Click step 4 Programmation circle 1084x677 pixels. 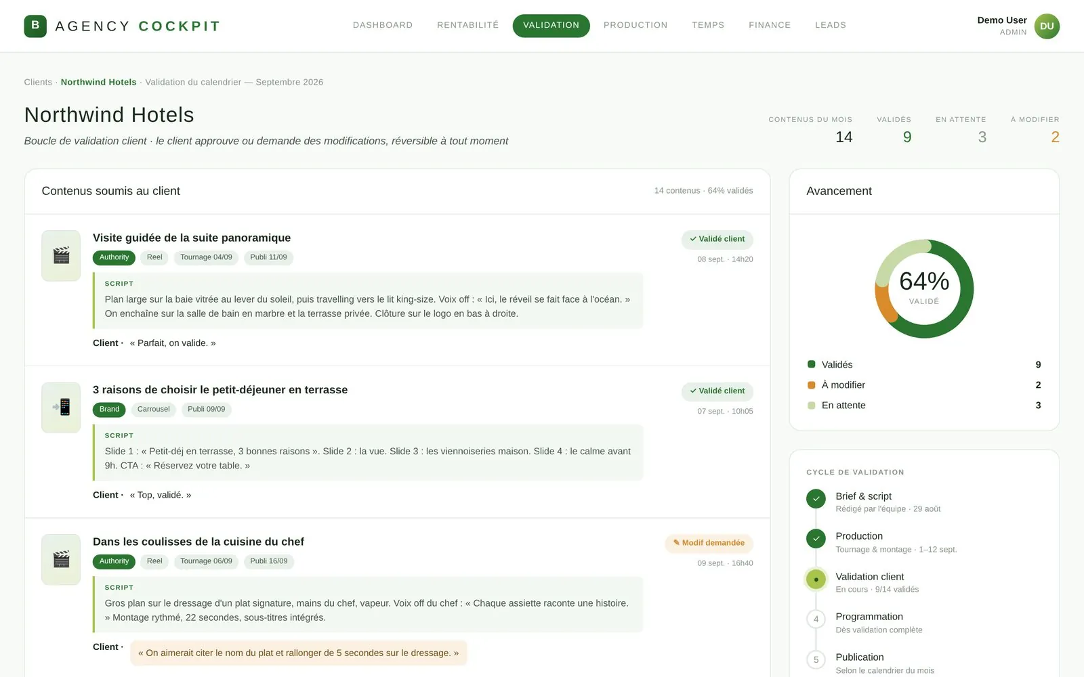816,619
